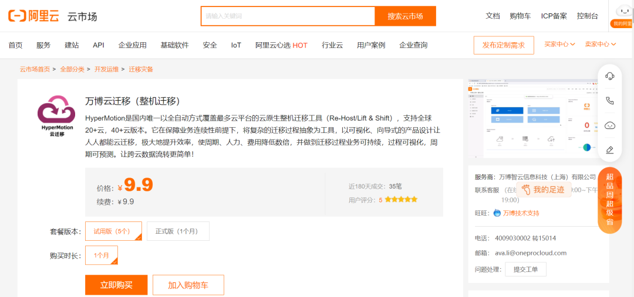Open the 服务 navigation item
This screenshot has width=634, height=297.
43,45
